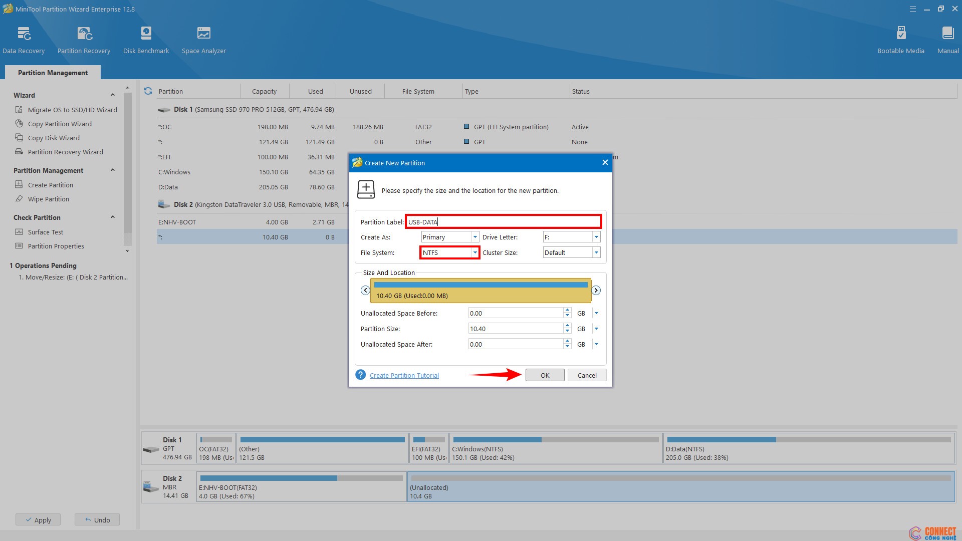This screenshot has width=962, height=541.
Task: Select the E:NHV-BOOT row in the list
Action: coord(252,222)
